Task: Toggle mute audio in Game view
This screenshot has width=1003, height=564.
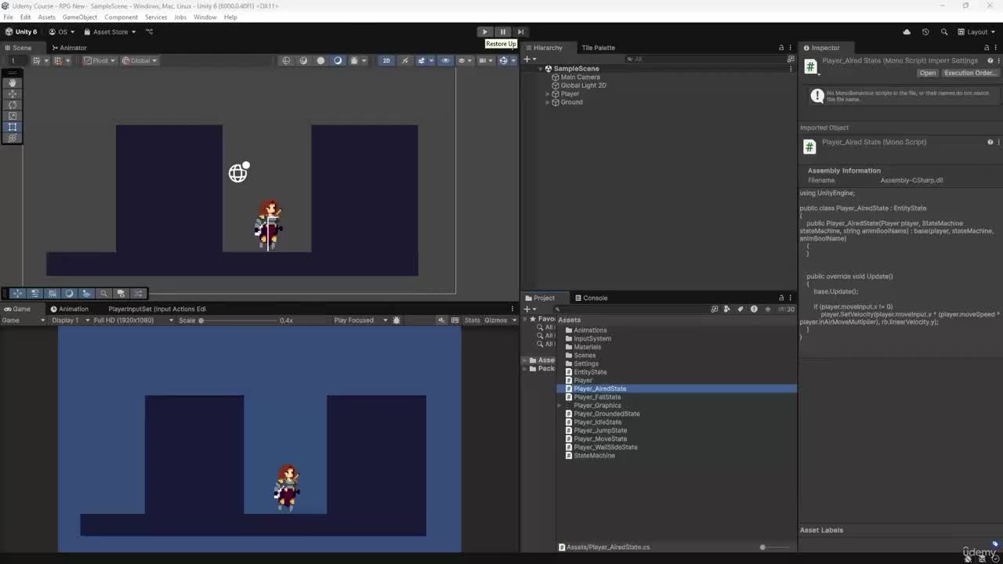Action: [x=442, y=320]
